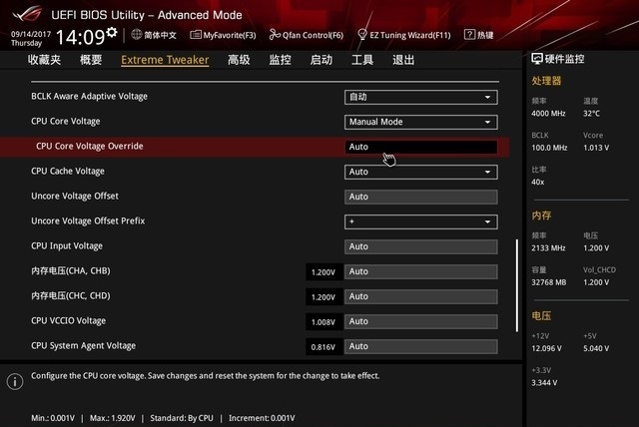Viewport: 639px width, 427px height.
Task: Go to the 收藏夹 favorites tab
Action: pos(44,60)
